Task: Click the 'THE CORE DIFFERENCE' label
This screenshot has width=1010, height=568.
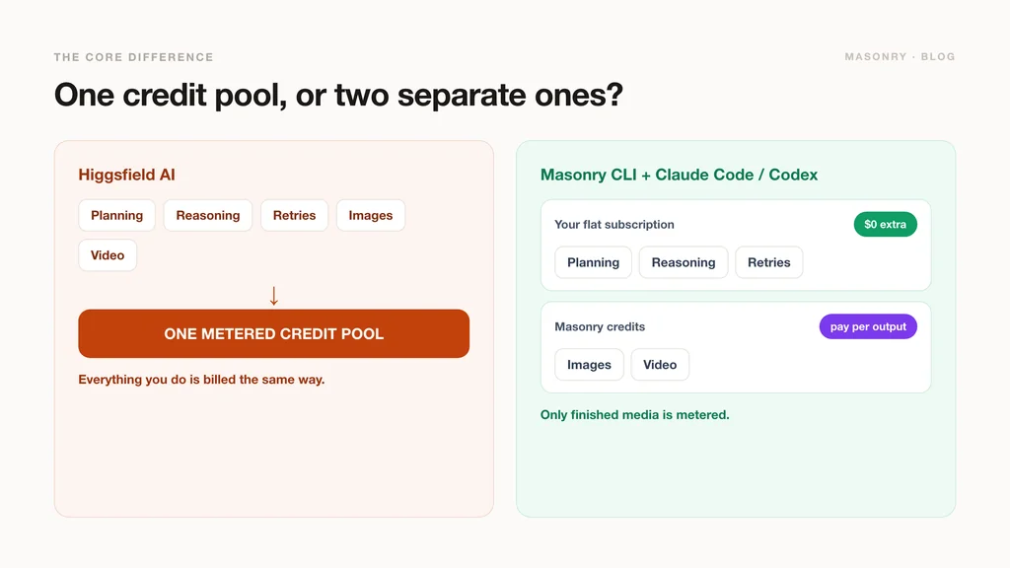Action: click(133, 57)
